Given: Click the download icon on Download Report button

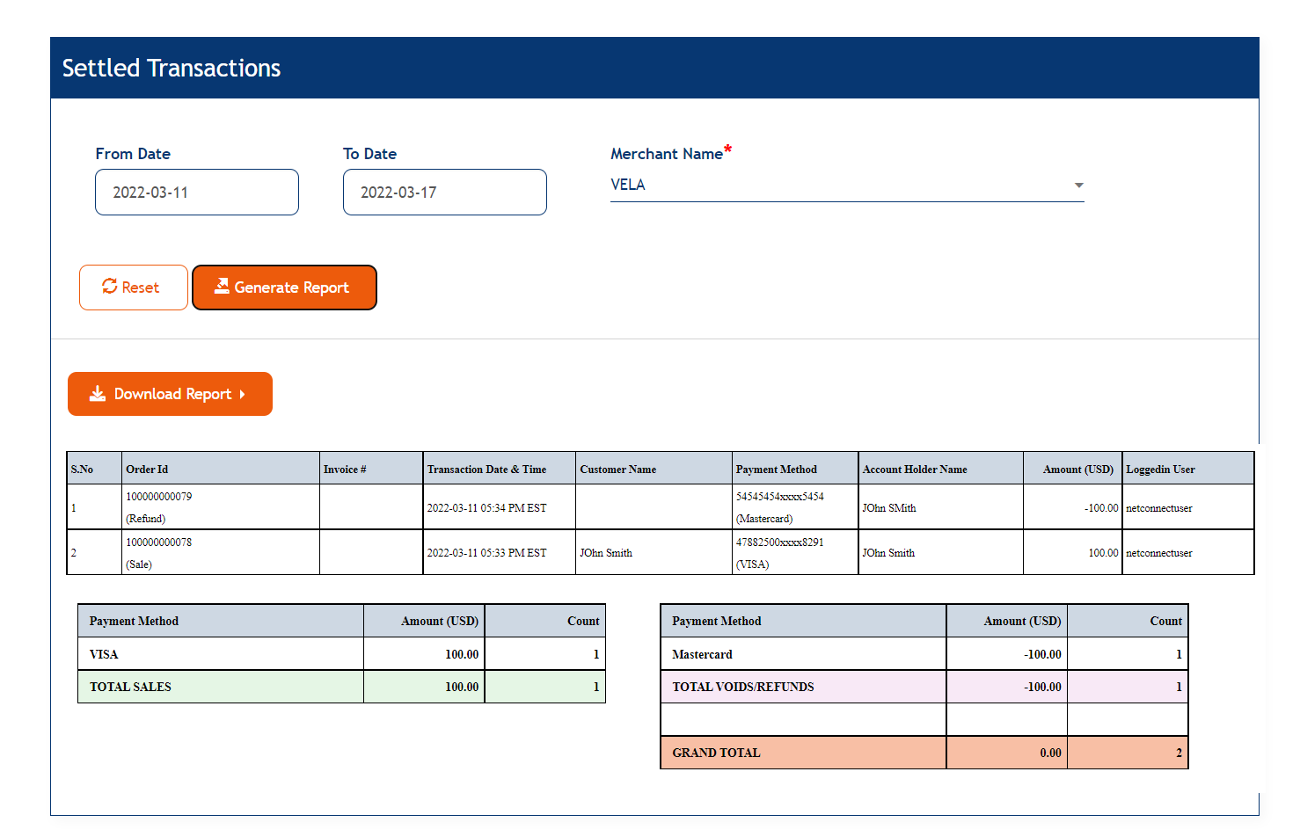Looking at the screenshot, I should pos(97,394).
